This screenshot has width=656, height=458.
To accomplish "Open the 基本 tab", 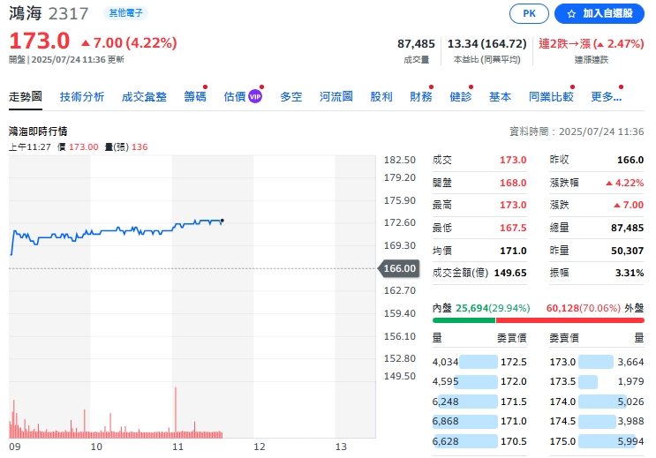I will pyautogui.click(x=501, y=96).
